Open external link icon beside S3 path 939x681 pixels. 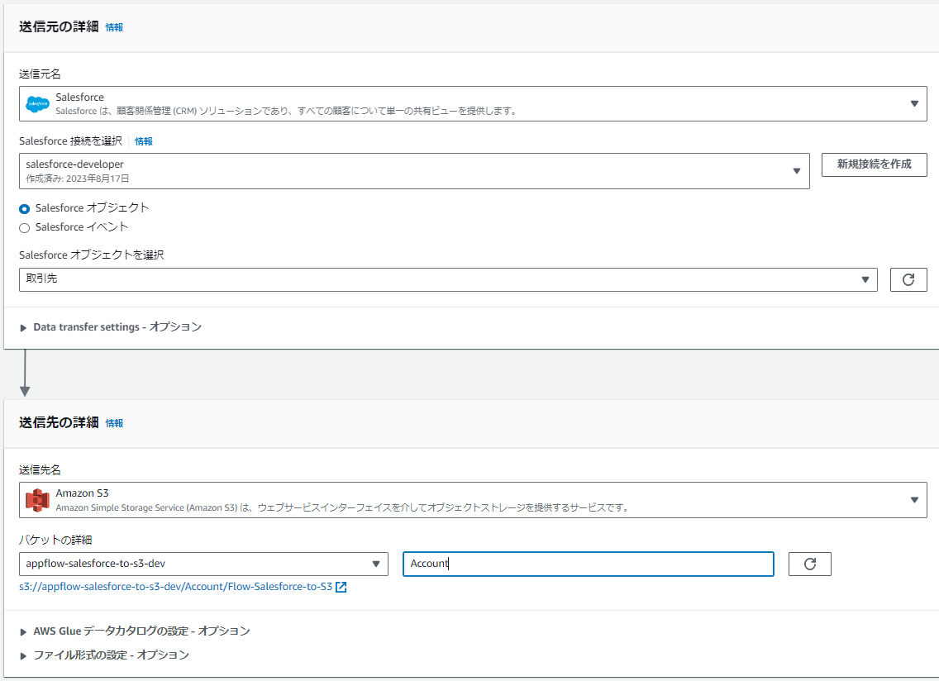(x=341, y=587)
